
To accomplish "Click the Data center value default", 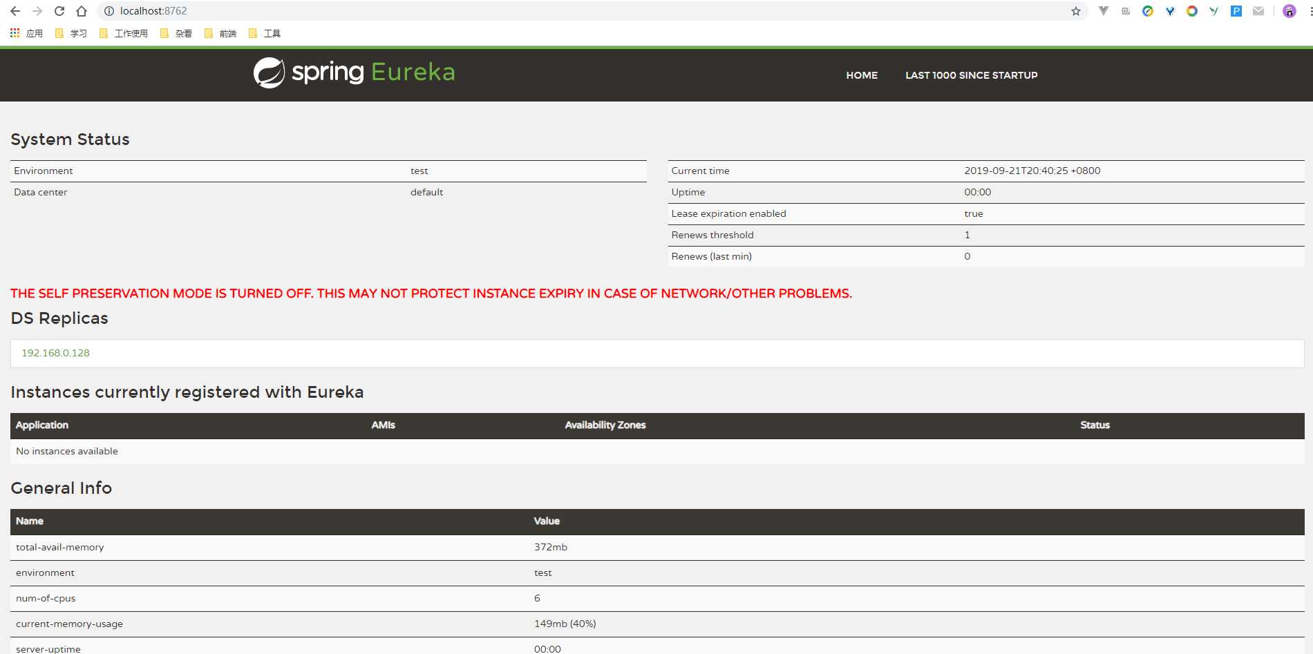I will [427, 192].
